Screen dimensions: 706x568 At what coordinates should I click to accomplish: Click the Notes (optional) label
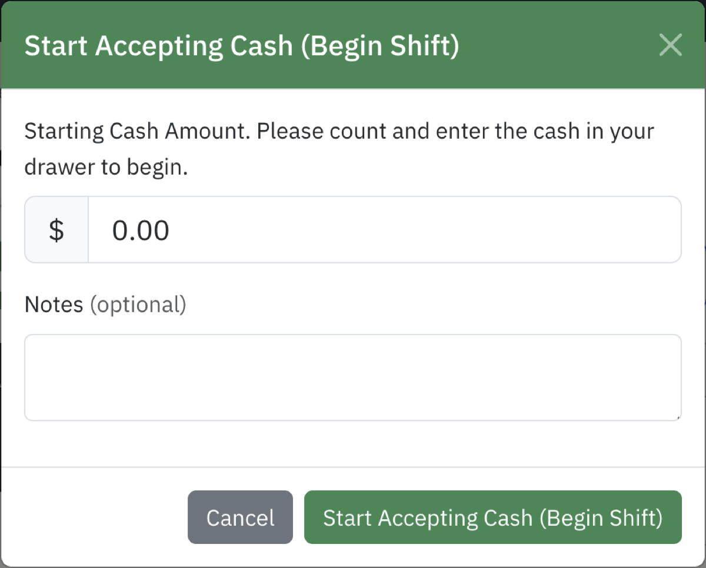pos(105,304)
